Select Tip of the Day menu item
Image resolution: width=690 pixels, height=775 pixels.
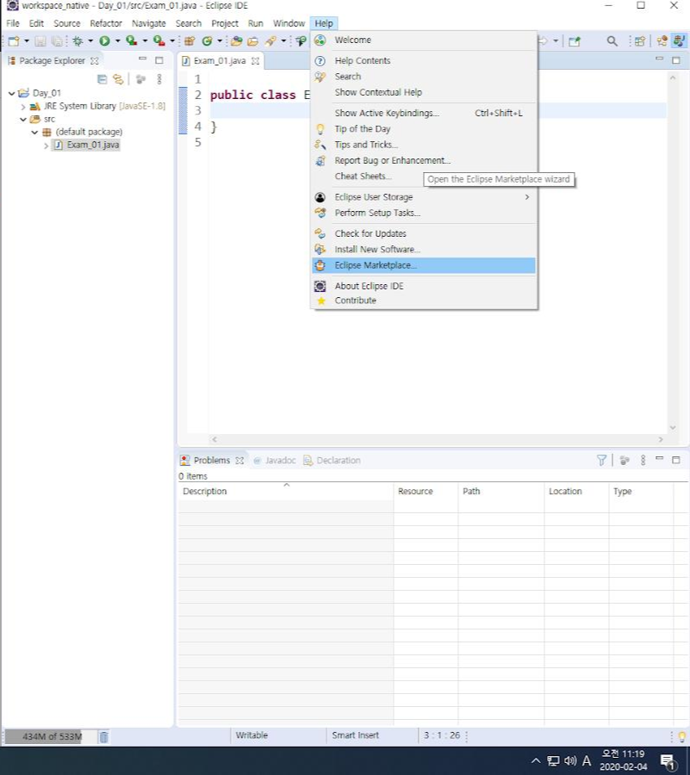pos(424,129)
